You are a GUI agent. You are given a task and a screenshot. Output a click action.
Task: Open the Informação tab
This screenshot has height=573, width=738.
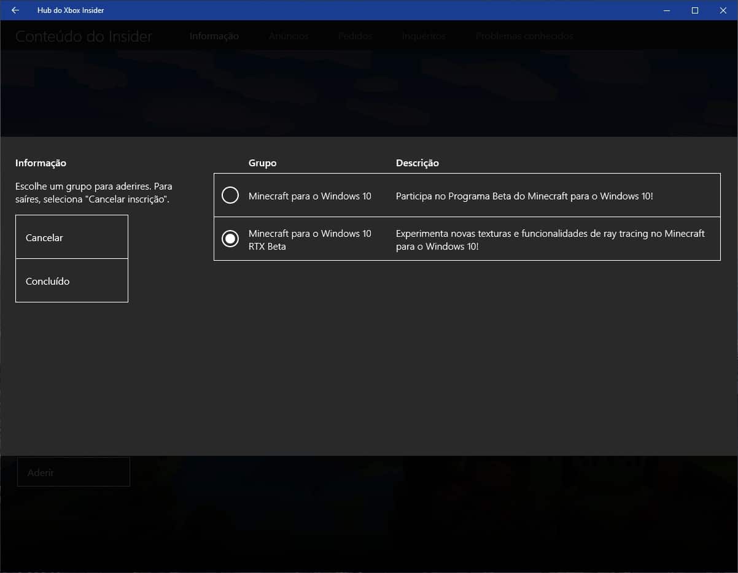point(214,36)
